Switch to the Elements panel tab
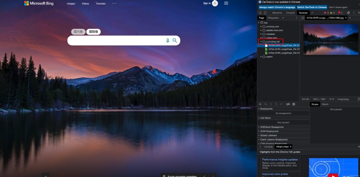Image resolution: width=360 pixels, height=177 pixels. [277, 13]
